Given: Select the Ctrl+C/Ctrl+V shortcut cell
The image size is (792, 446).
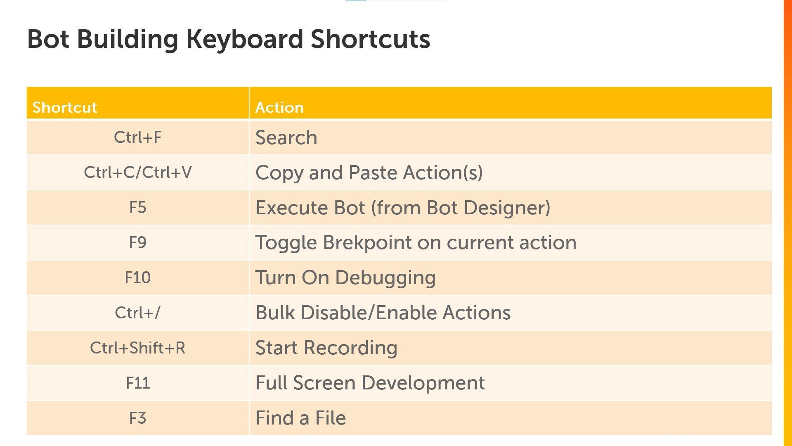Looking at the screenshot, I should pos(138,173).
